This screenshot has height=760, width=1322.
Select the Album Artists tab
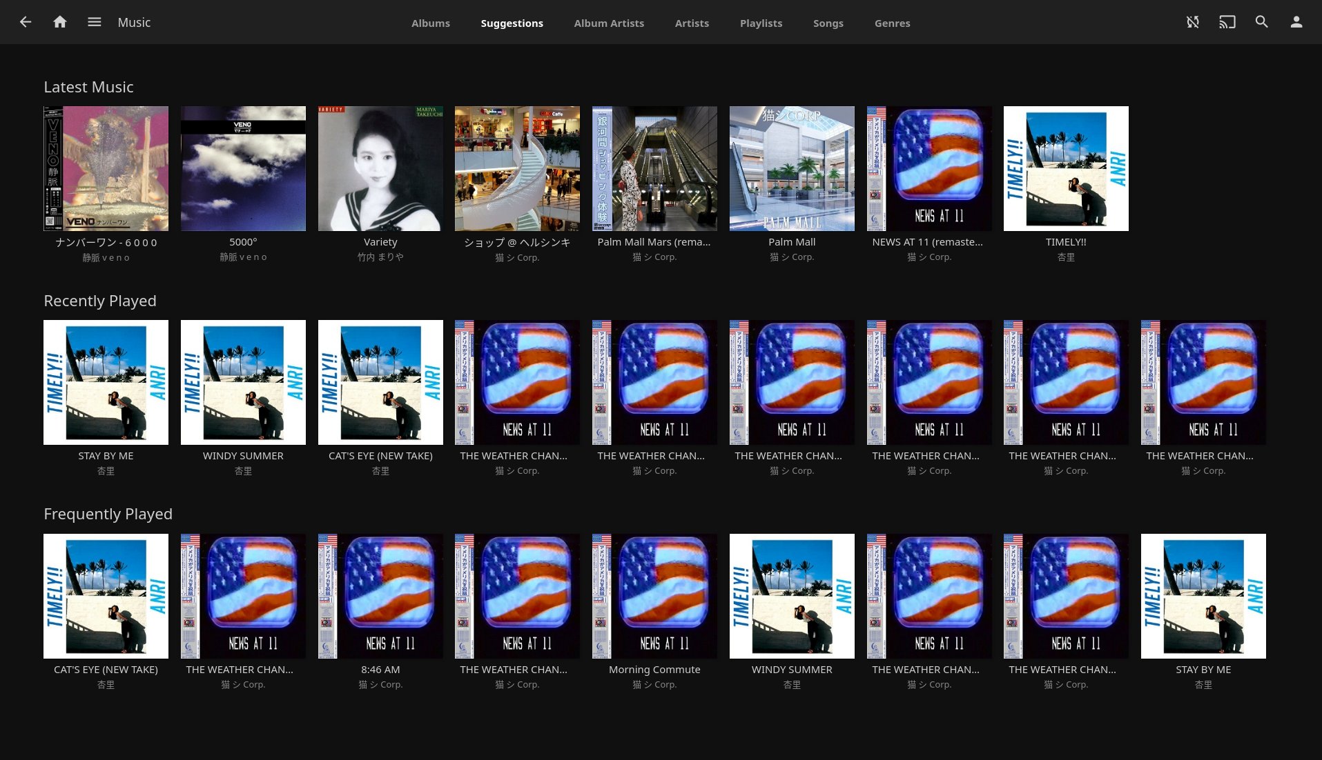608,23
